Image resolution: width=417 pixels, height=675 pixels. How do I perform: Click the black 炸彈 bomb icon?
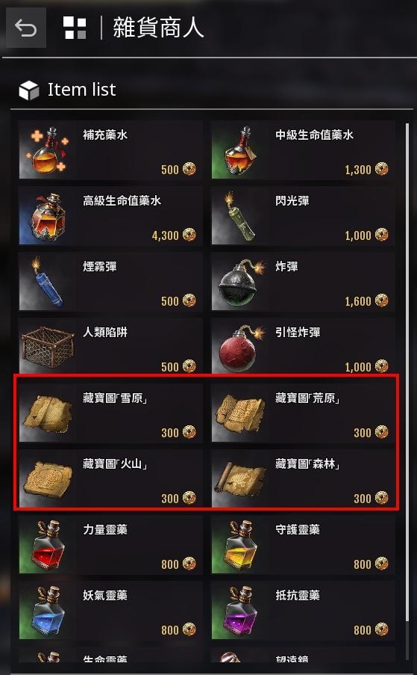coord(239,282)
